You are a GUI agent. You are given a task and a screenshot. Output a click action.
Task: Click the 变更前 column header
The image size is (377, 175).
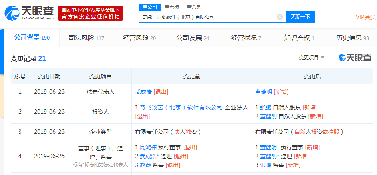(192, 76)
